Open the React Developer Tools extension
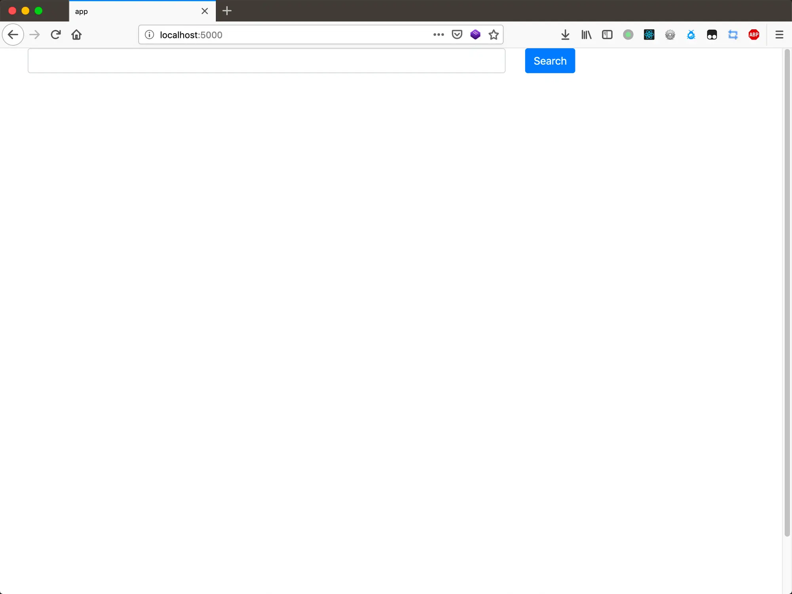This screenshot has width=792, height=594. [649, 34]
